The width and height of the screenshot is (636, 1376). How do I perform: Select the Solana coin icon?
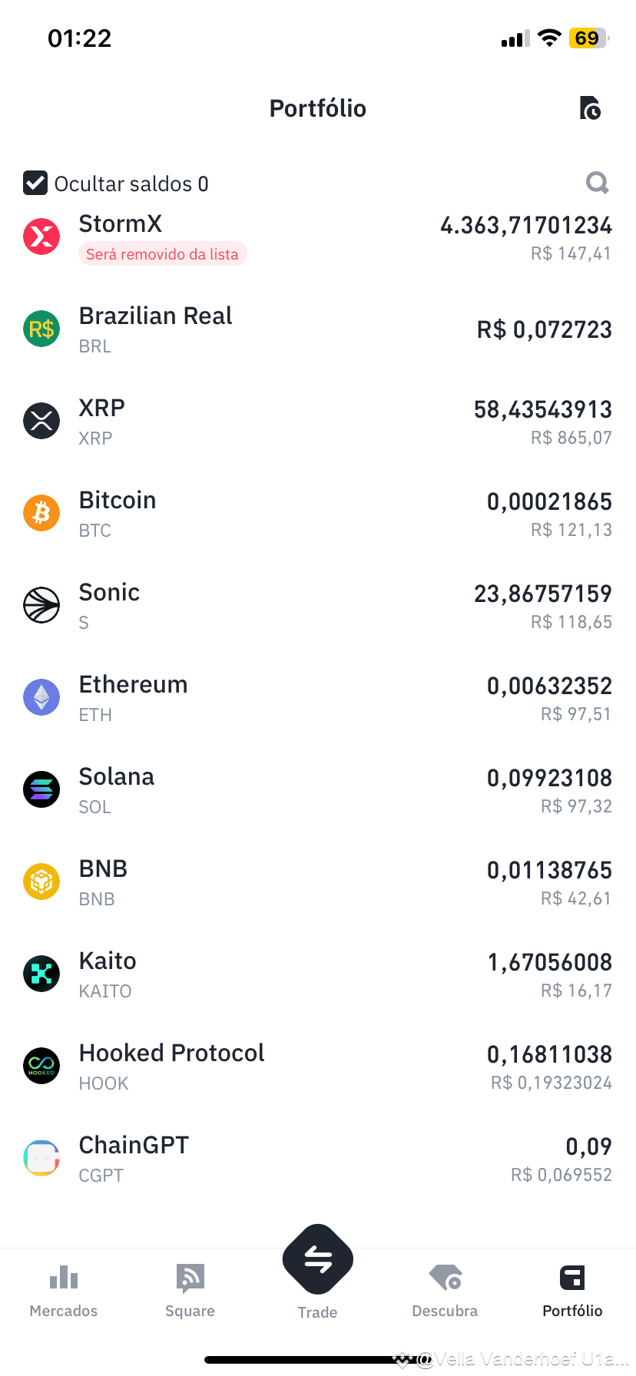point(41,789)
